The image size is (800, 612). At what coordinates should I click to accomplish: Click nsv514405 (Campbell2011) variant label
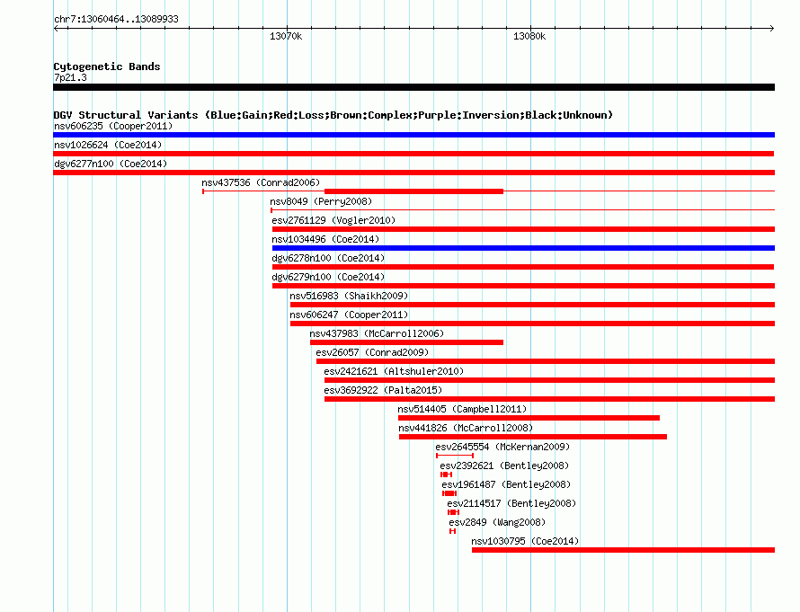pyautogui.click(x=462, y=409)
